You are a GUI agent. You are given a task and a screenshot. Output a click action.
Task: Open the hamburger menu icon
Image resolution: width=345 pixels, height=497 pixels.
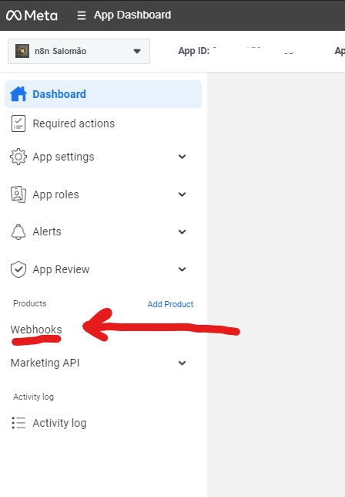[x=82, y=15]
